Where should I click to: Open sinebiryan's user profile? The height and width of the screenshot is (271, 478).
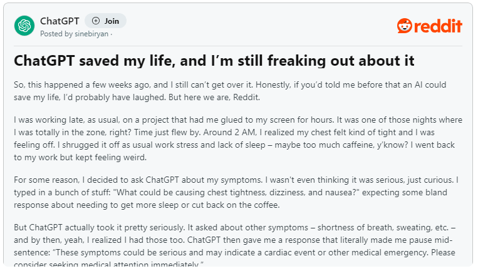(91, 34)
